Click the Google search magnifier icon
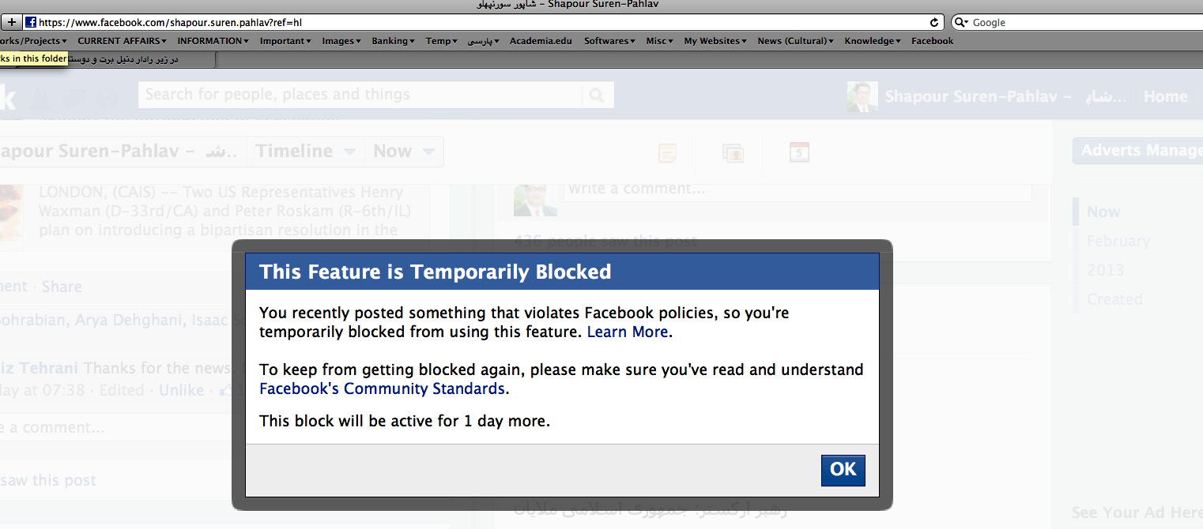 961,23
